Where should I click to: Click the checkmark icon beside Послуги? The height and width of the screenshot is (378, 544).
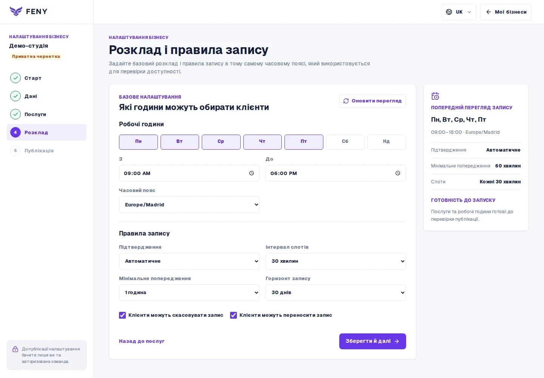[x=15, y=114]
